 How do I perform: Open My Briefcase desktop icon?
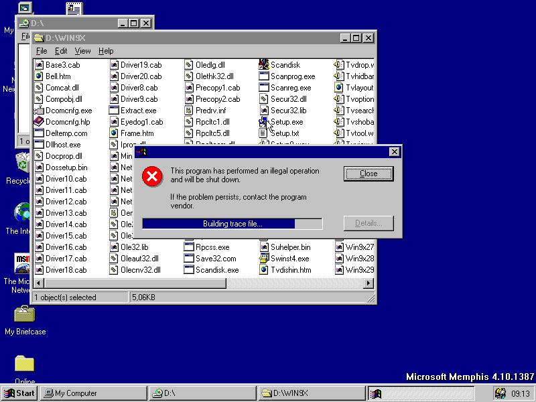(25, 314)
